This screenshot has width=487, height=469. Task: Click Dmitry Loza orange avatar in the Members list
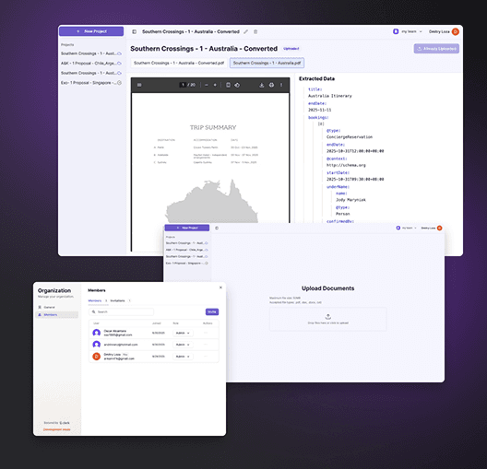(96, 357)
